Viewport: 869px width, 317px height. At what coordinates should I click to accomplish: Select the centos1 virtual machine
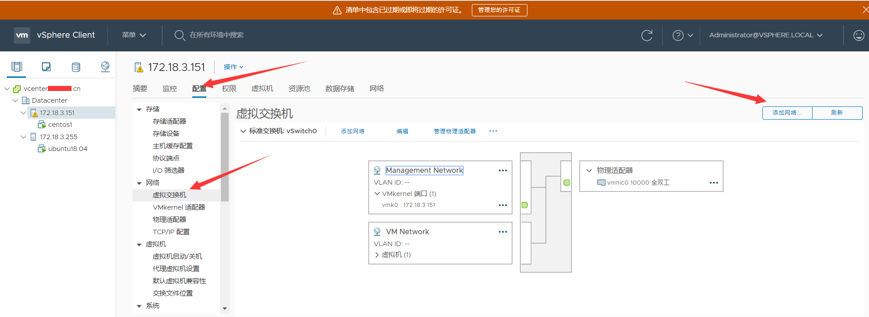(x=60, y=125)
